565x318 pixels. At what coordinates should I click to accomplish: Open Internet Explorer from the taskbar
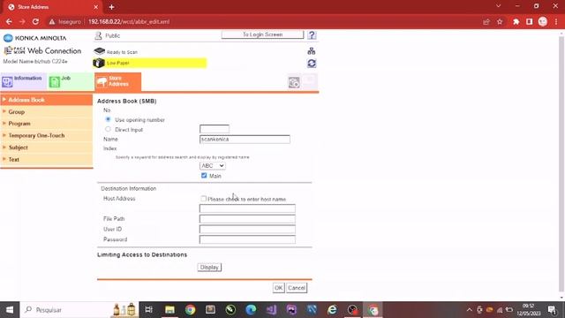(332, 310)
